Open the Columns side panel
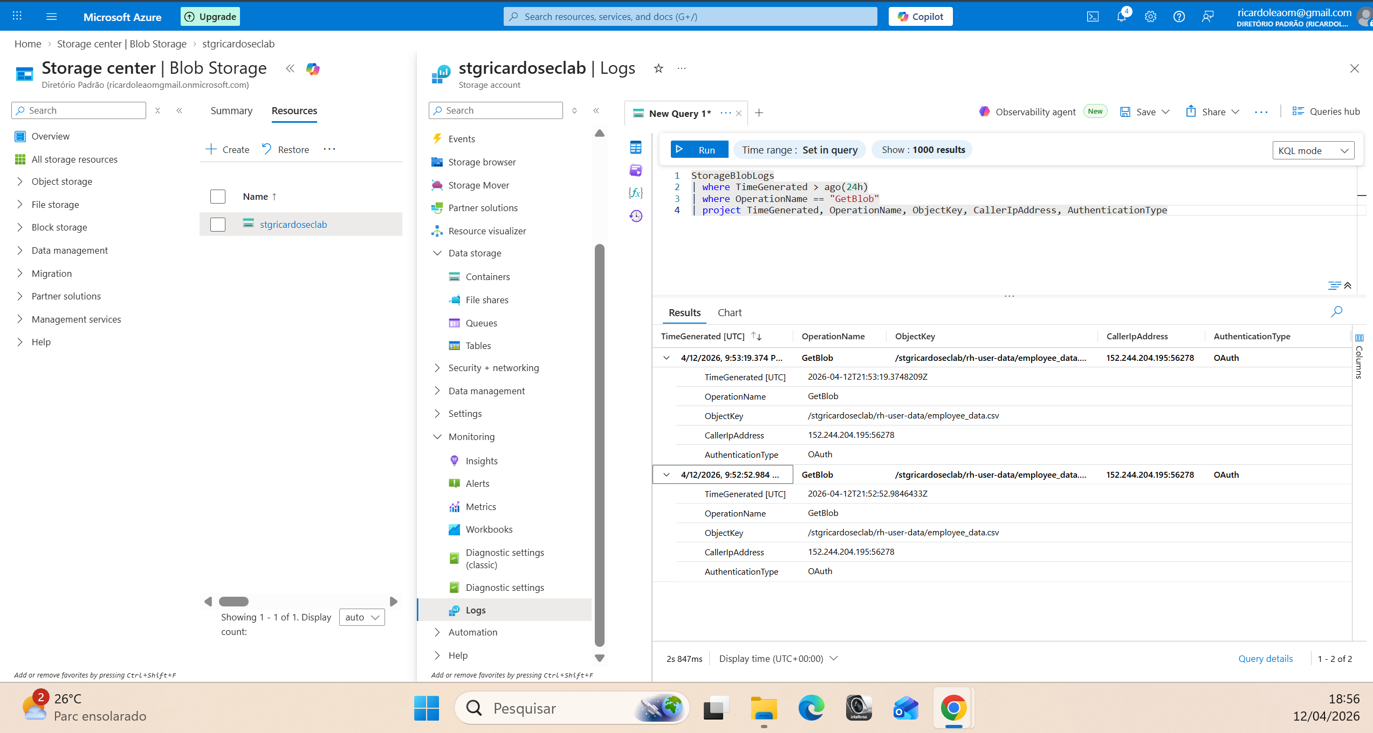1373x733 pixels. [x=1359, y=357]
